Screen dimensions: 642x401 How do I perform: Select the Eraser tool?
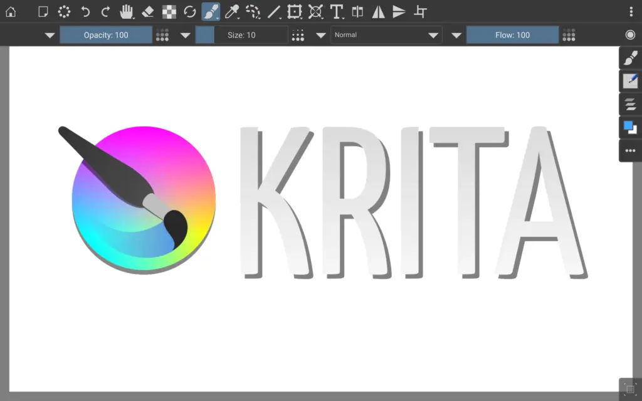148,11
